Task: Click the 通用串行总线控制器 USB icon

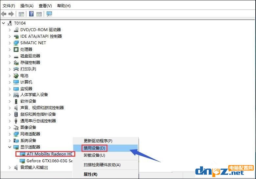Action: point(16,121)
